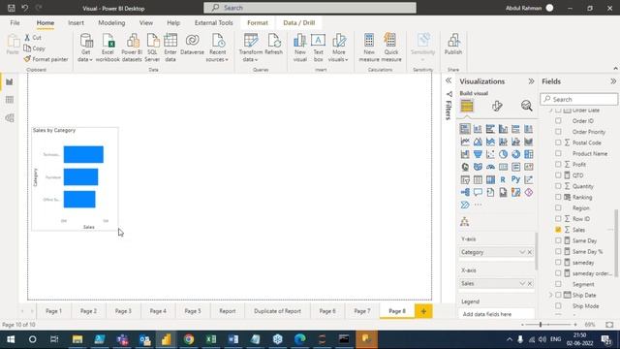Image resolution: width=620 pixels, height=349 pixels.
Task: Open Recent sources dropdown
Action: 217,48
